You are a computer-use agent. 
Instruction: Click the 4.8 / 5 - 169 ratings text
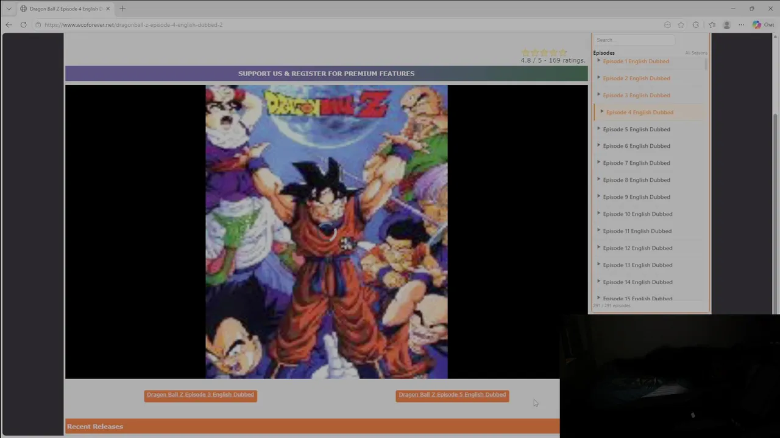click(553, 60)
